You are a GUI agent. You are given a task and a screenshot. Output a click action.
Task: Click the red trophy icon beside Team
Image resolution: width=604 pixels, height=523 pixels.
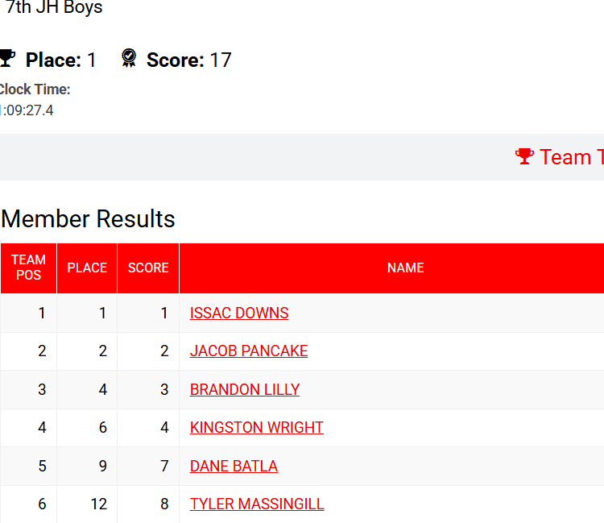point(524,156)
